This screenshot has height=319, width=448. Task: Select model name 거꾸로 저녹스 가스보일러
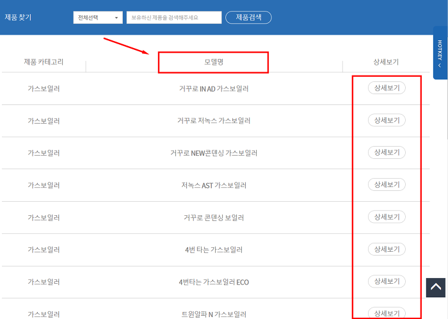214,120
